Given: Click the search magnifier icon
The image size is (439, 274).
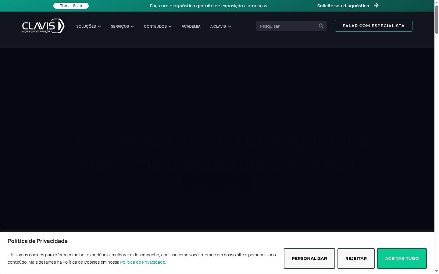Looking at the screenshot, I should pyautogui.click(x=321, y=26).
